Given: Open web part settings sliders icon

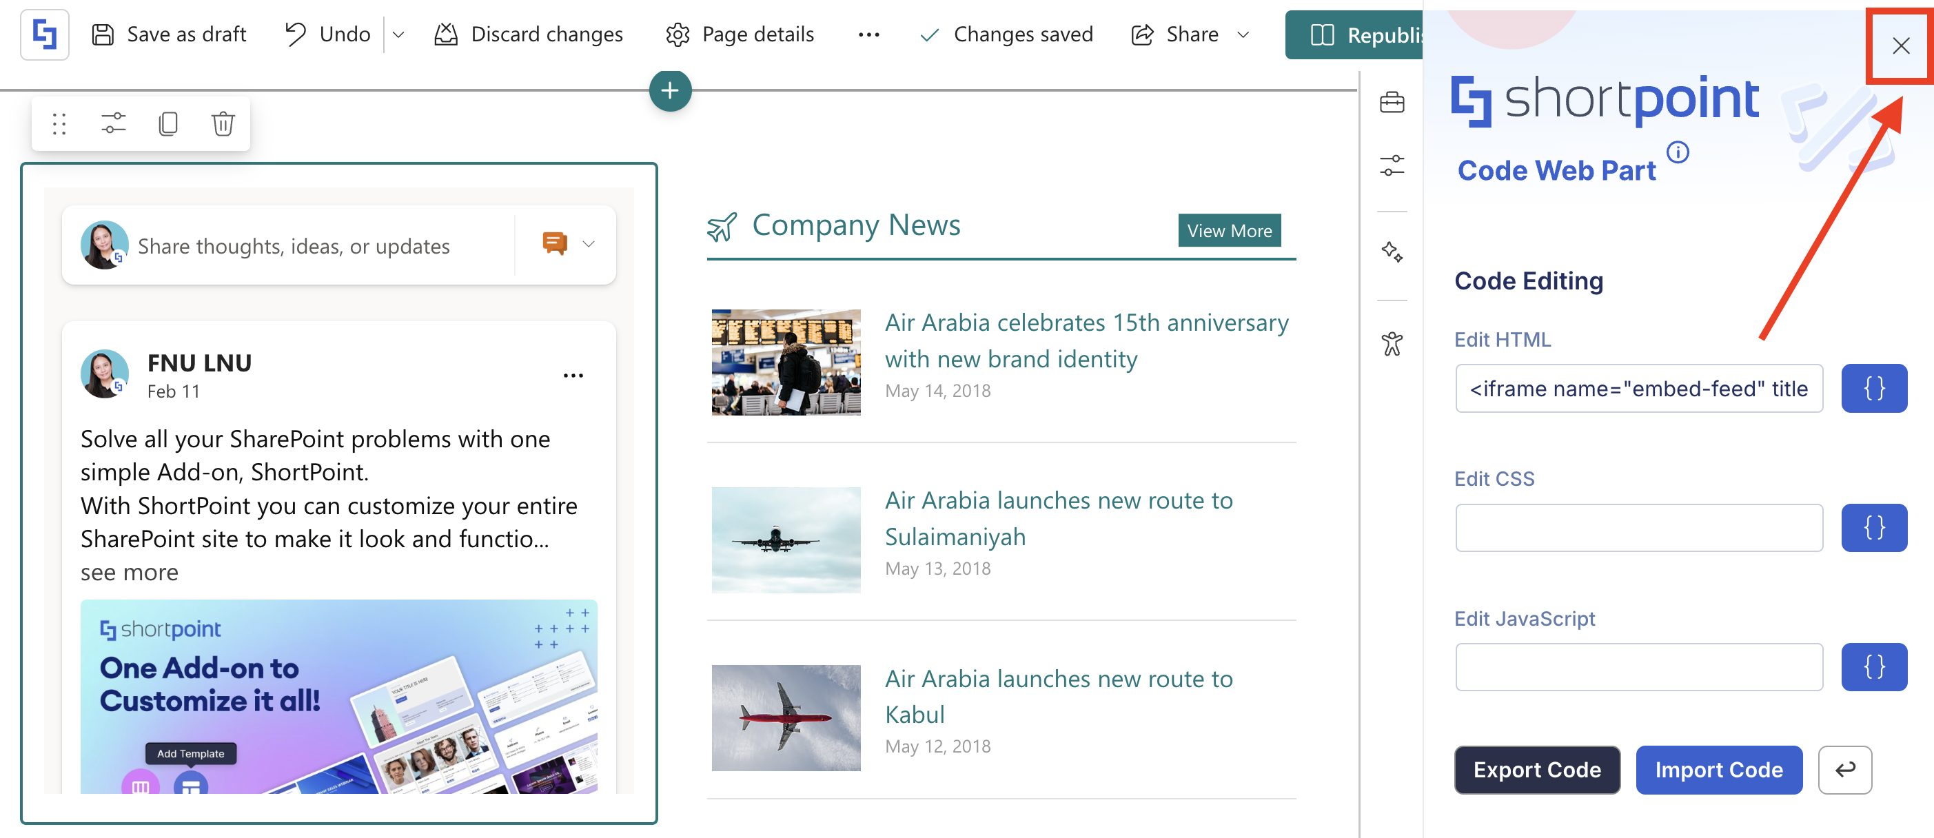Looking at the screenshot, I should (x=113, y=123).
